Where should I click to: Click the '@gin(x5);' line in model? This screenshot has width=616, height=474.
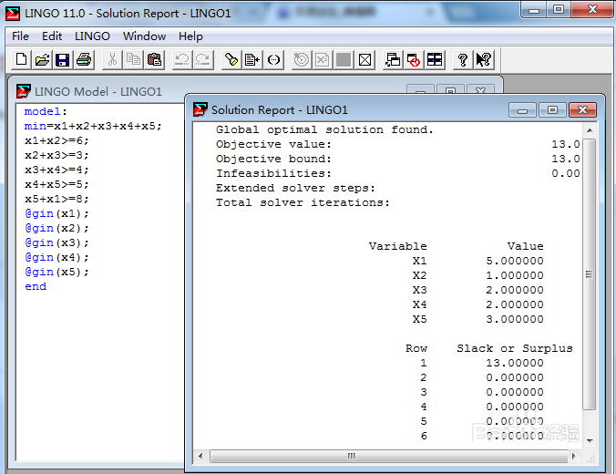tap(57, 272)
